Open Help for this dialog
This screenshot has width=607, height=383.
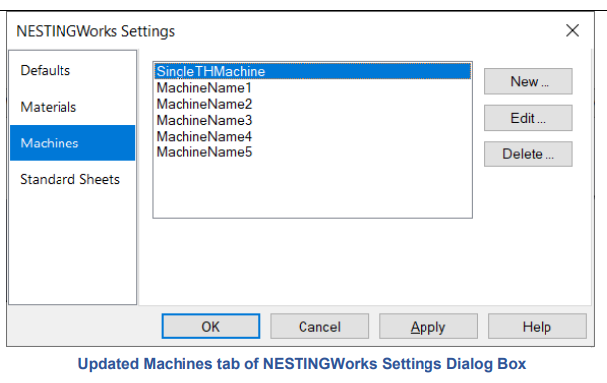click(538, 327)
